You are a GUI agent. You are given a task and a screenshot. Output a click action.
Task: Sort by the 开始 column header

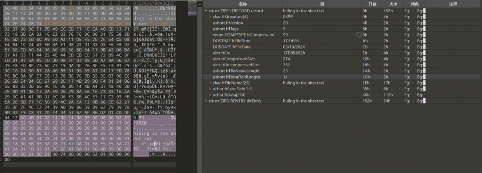tap(372, 4)
